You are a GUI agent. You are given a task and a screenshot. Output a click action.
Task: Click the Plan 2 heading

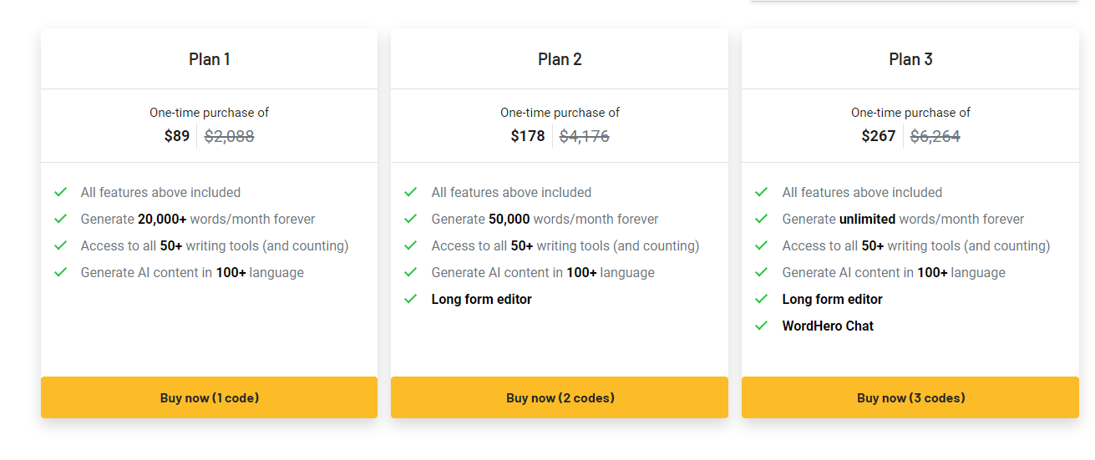tap(560, 59)
